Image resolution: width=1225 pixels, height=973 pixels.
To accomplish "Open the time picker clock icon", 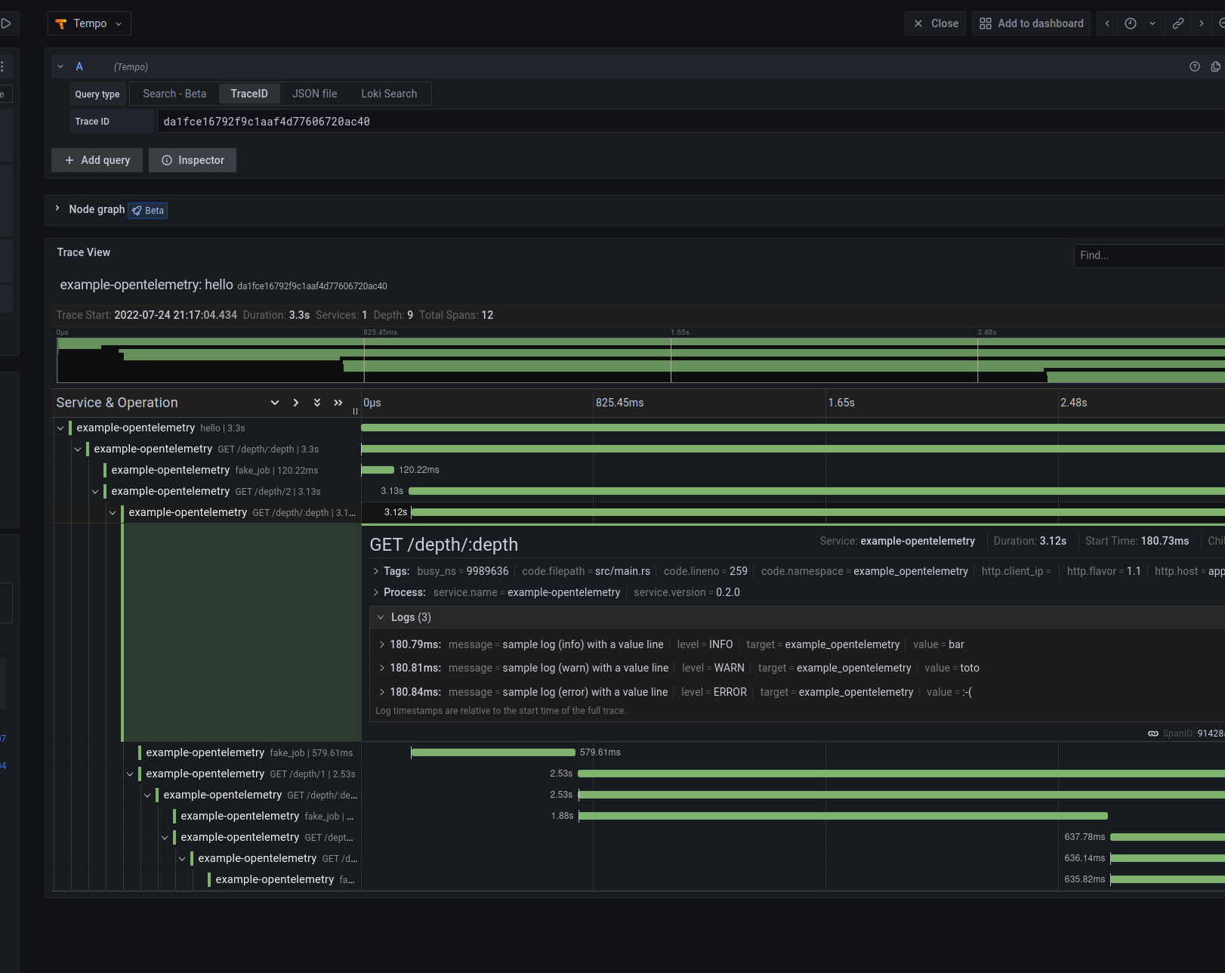I will 1131,23.
